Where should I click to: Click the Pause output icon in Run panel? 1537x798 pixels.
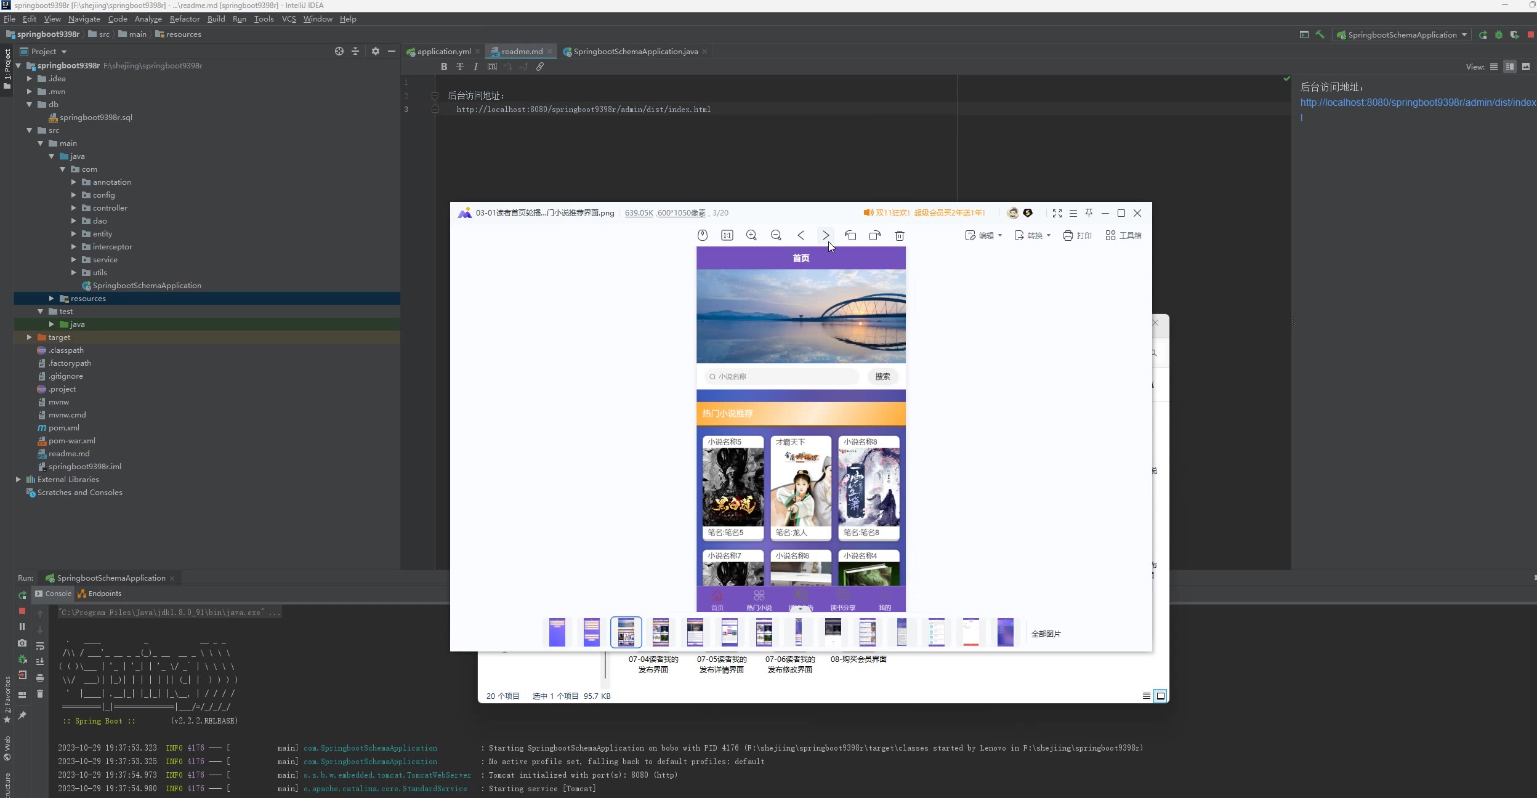22,627
